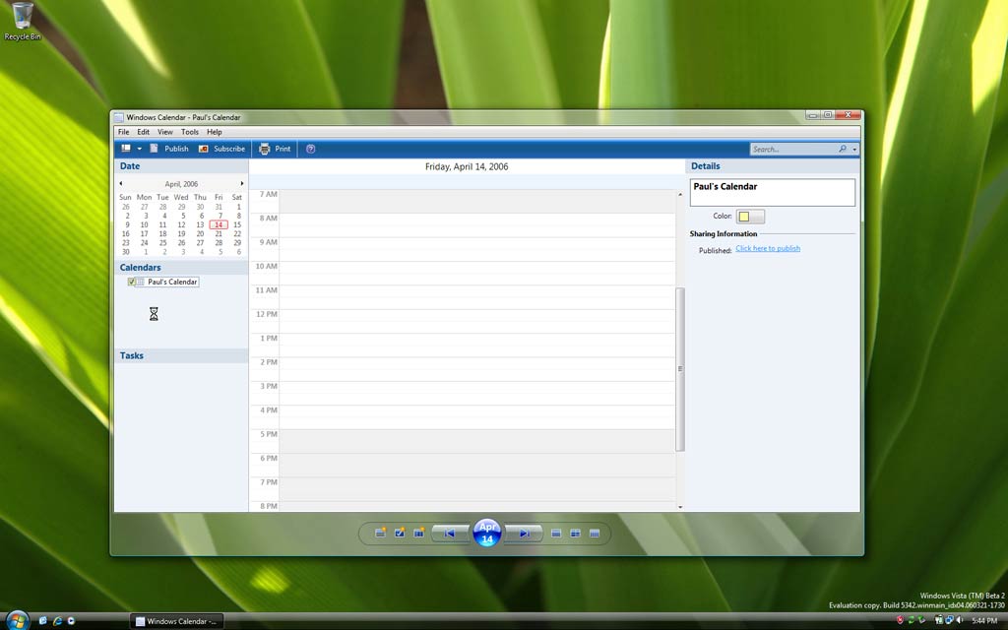Switch to Month view icon
This screenshot has height=630, width=1008.
coord(595,534)
